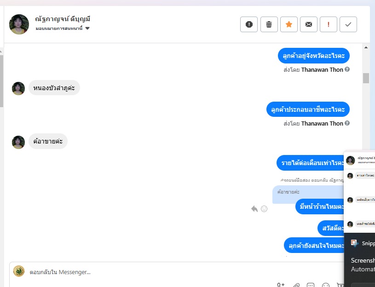Open the emoji picker in reply toolbar

pos(325,285)
